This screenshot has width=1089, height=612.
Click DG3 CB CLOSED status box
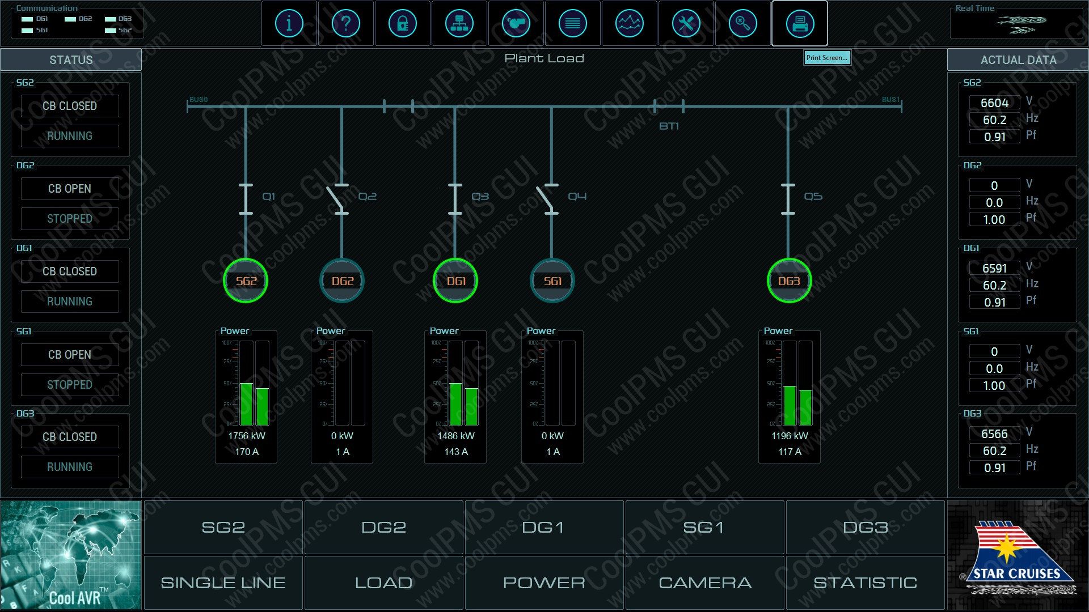pos(70,437)
